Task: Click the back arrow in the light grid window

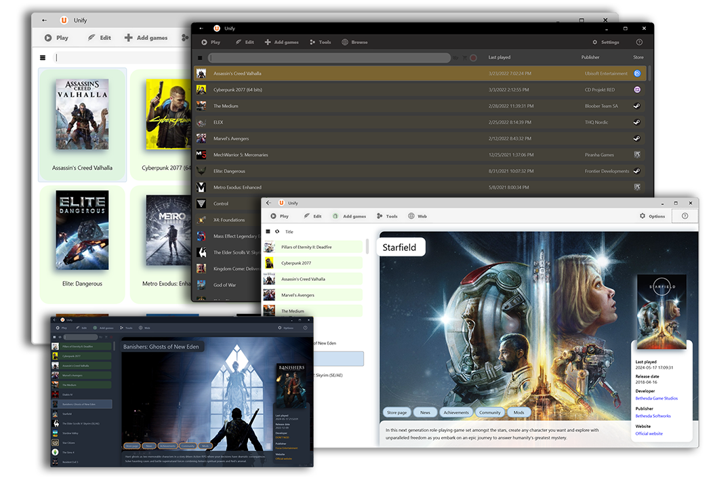Action: (x=44, y=20)
